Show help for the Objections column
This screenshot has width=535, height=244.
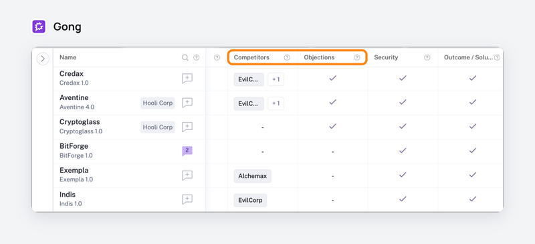[x=357, y=57]
